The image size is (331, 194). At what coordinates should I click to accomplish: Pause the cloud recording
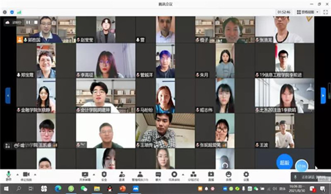(28, 22)
